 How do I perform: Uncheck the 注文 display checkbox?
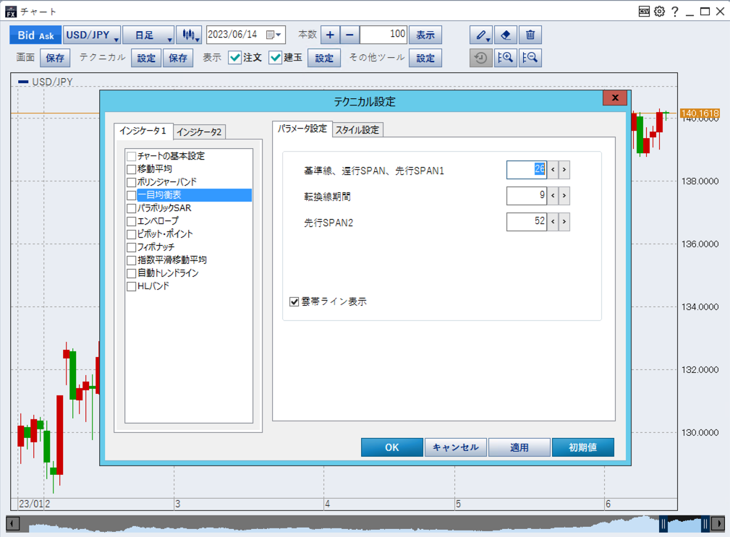tap(235, 58)
